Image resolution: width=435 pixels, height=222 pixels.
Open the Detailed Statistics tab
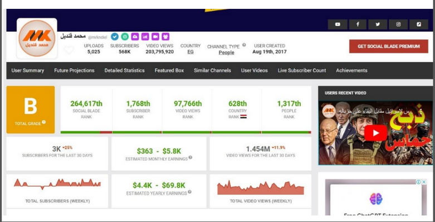tap(125, 71)
